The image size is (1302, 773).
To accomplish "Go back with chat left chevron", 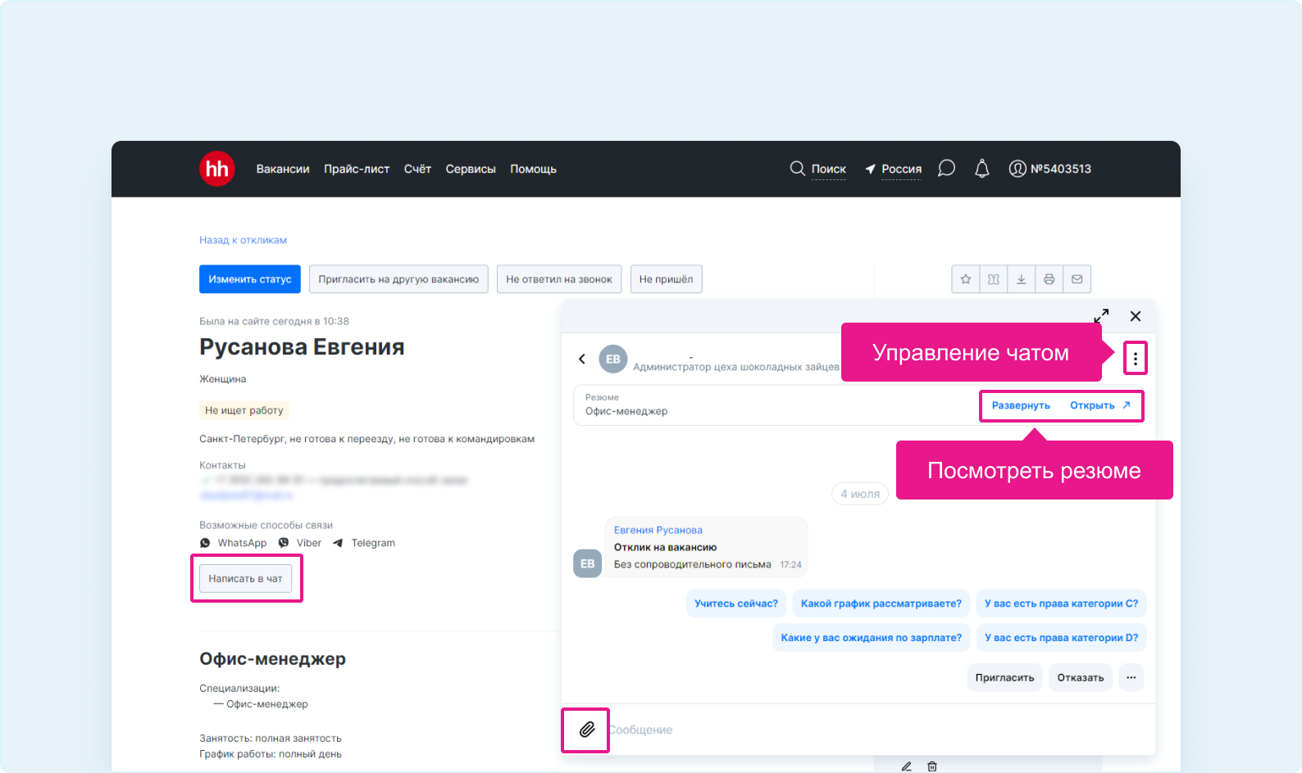I will pos(582,359).
